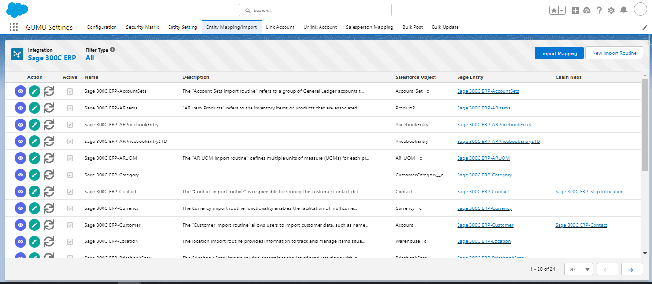Screen dimensions: 652x284
Task: View the ERP-ARPricebookEntrySTD routine with eye icon
Action: (20, 142)
